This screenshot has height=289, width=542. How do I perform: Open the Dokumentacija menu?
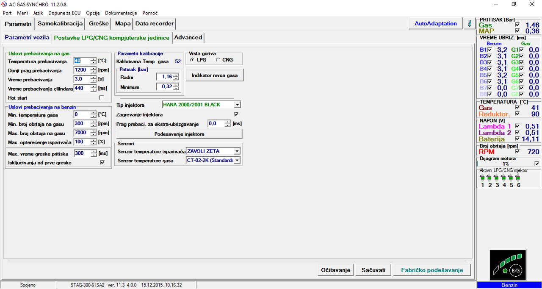click(121, 13)
